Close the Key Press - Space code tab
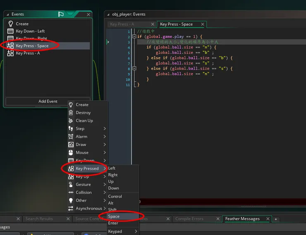 203,24
